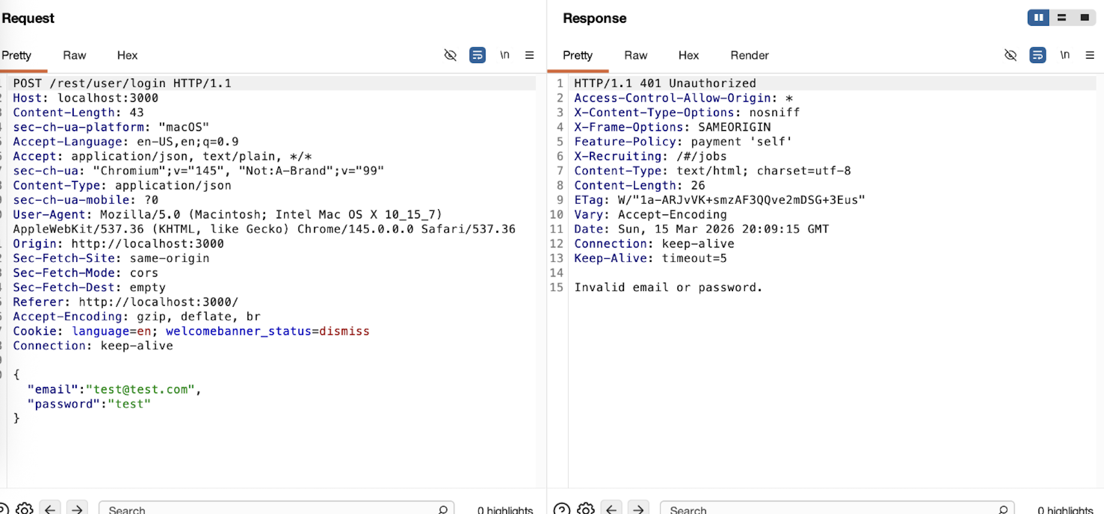This screenshot has width=1104, height=514.
Task: Click 'Content-Type: application/json' request header
Action: (122, 185)
